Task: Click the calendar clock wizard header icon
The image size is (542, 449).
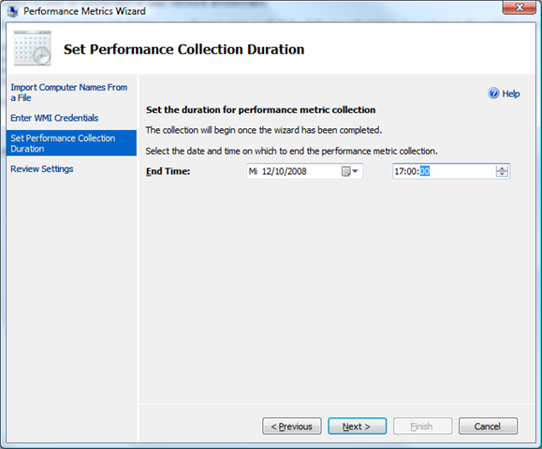Action: [33, 48]
